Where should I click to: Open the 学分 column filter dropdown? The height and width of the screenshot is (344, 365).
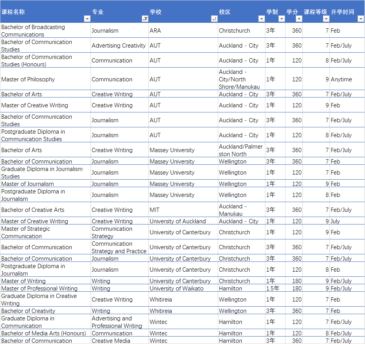(299, 19)
